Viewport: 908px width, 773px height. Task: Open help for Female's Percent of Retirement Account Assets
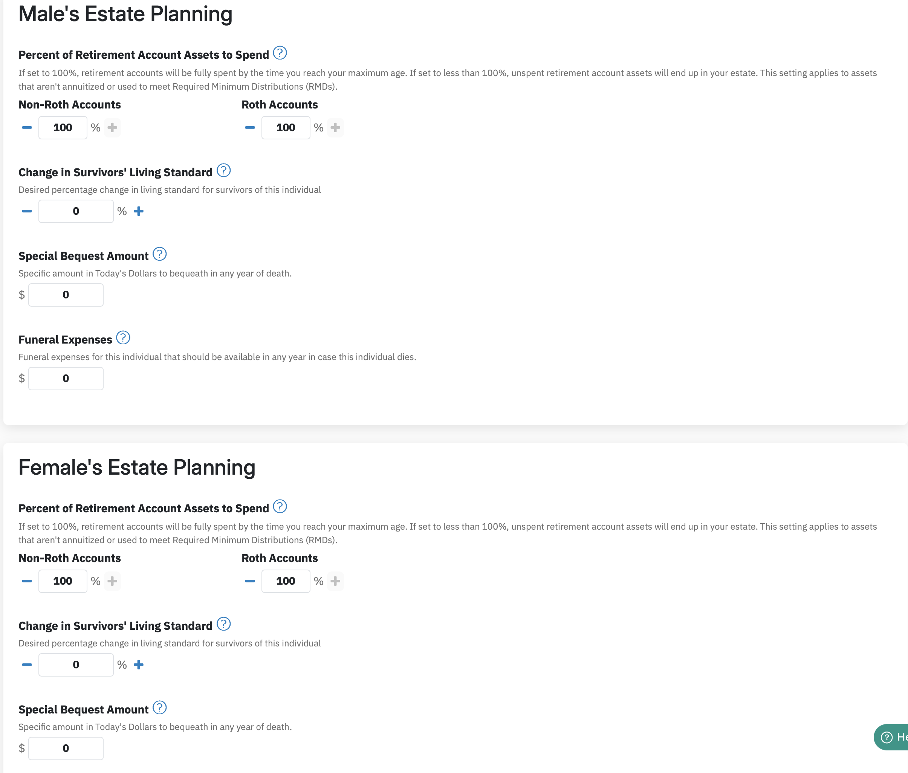pos(280,507)
